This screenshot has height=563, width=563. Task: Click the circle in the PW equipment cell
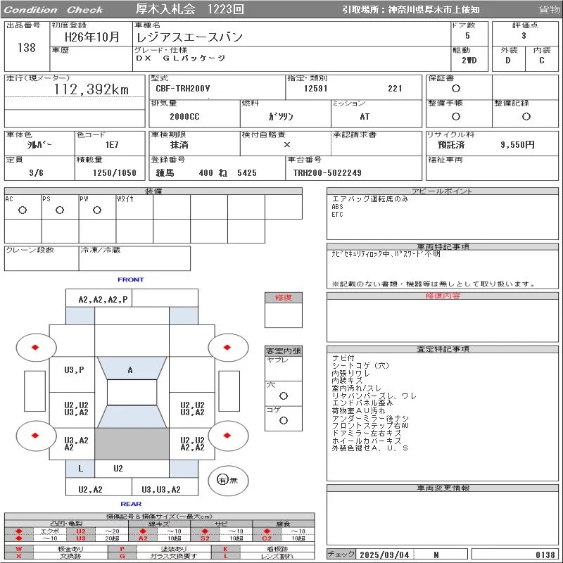[x=97, y=210]
